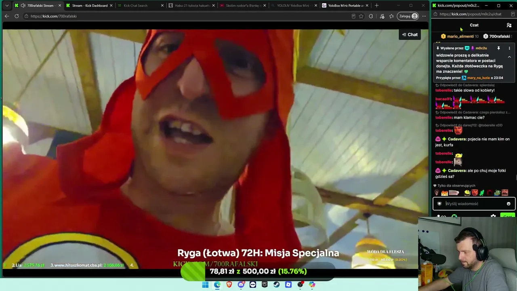Open Windows Start menu
517x291 pixels.
pos(205,285)
